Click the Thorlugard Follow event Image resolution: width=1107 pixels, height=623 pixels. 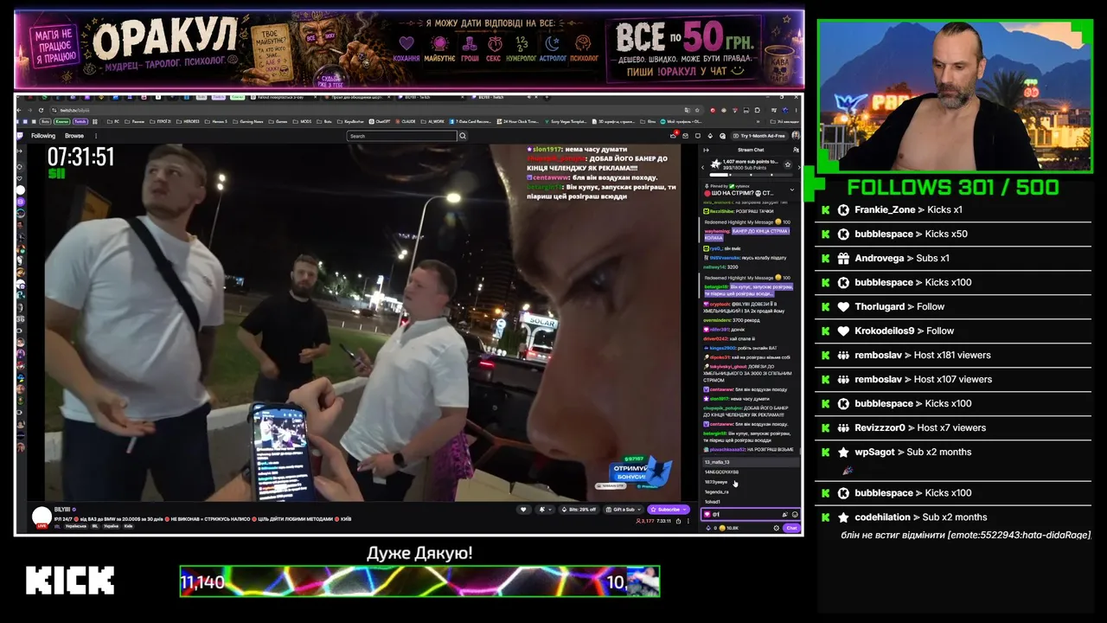pyautogui.click(x=954, y=306)
